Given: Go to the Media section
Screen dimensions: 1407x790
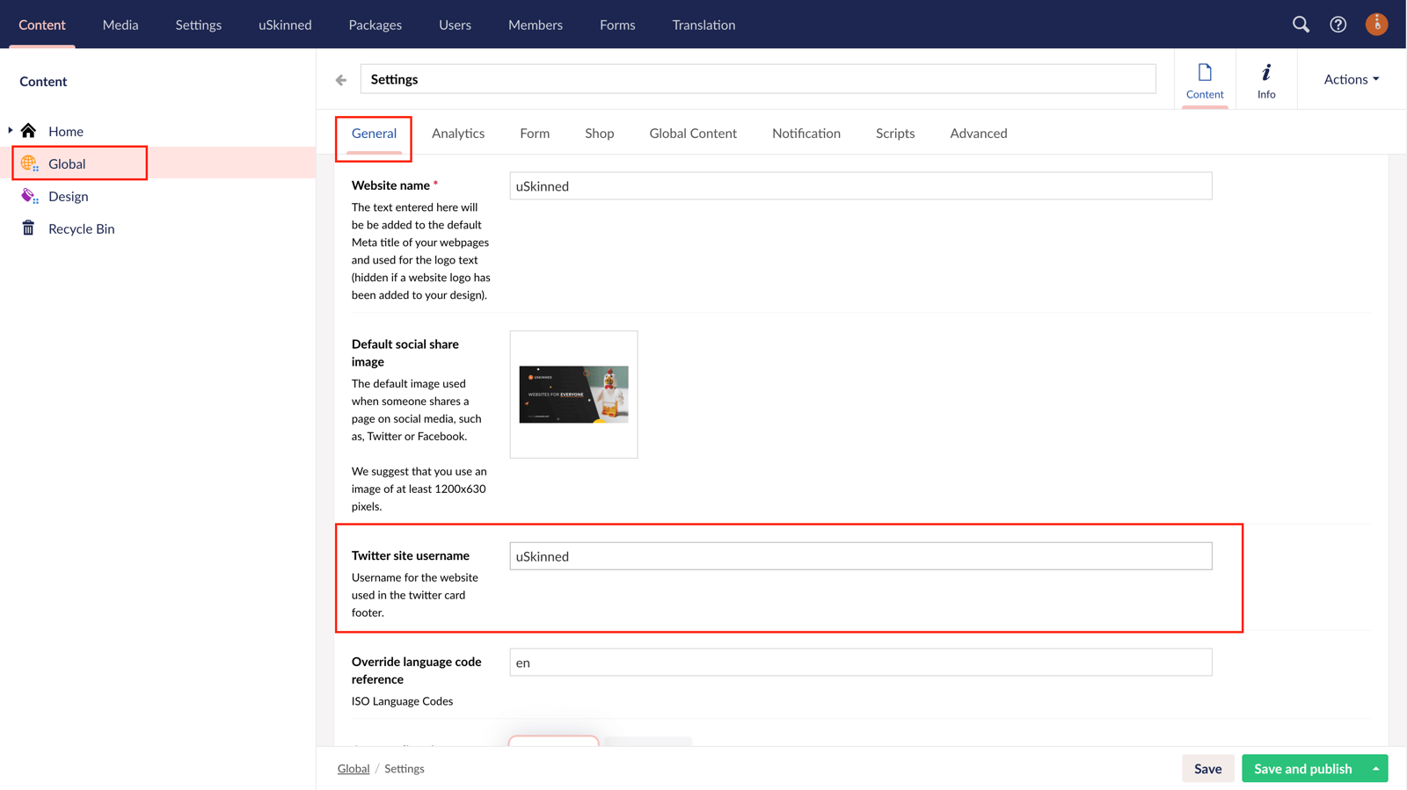Looking at the screenshot, I should tap(120, 25).
